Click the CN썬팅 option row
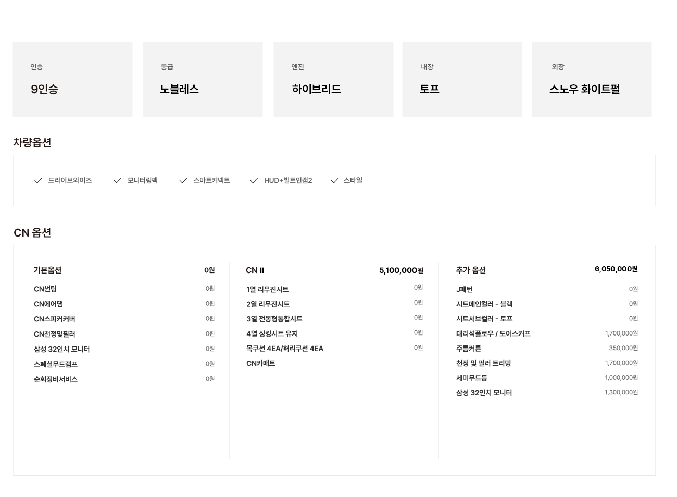Screen dimensions: 677x497 point(124,289)
